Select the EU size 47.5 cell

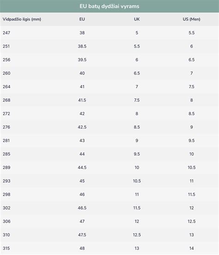coord(82,235)
